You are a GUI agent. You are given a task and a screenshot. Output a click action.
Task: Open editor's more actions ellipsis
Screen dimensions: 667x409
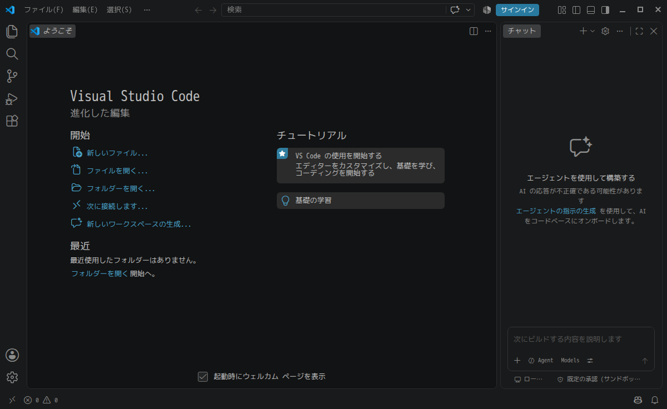(488, 31)
